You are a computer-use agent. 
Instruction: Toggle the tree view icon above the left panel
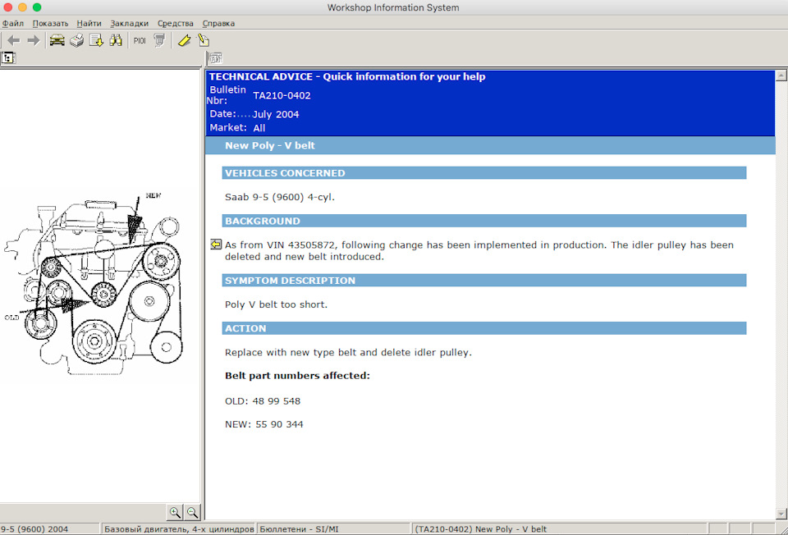tap(8, 58)
